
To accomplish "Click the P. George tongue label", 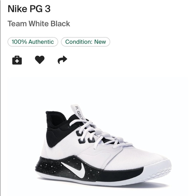I will tap(78, 113).
